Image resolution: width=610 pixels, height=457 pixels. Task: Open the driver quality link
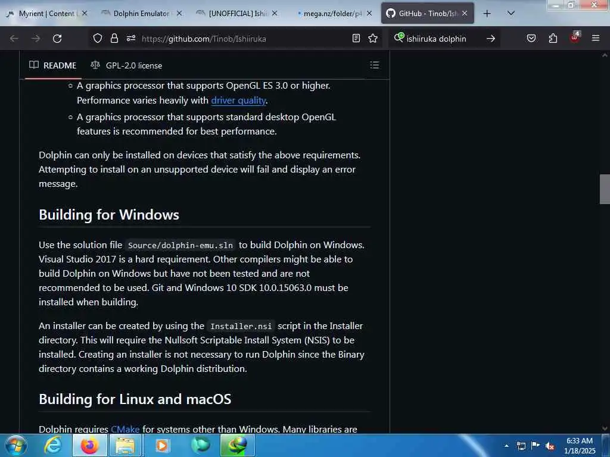coord(238,100)
